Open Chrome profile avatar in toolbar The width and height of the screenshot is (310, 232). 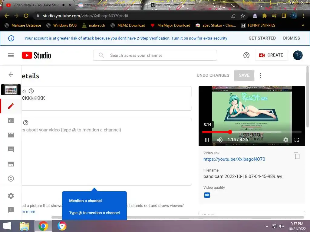pyautogui.click(x=293, y=16)
